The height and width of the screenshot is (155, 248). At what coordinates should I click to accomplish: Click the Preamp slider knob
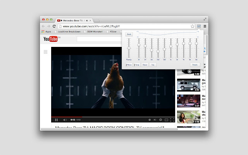129,48
